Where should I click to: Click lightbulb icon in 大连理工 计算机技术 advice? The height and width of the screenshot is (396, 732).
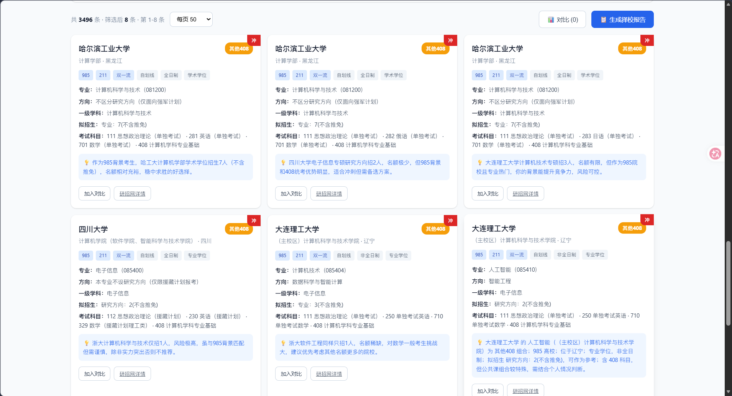pos(283,343)
